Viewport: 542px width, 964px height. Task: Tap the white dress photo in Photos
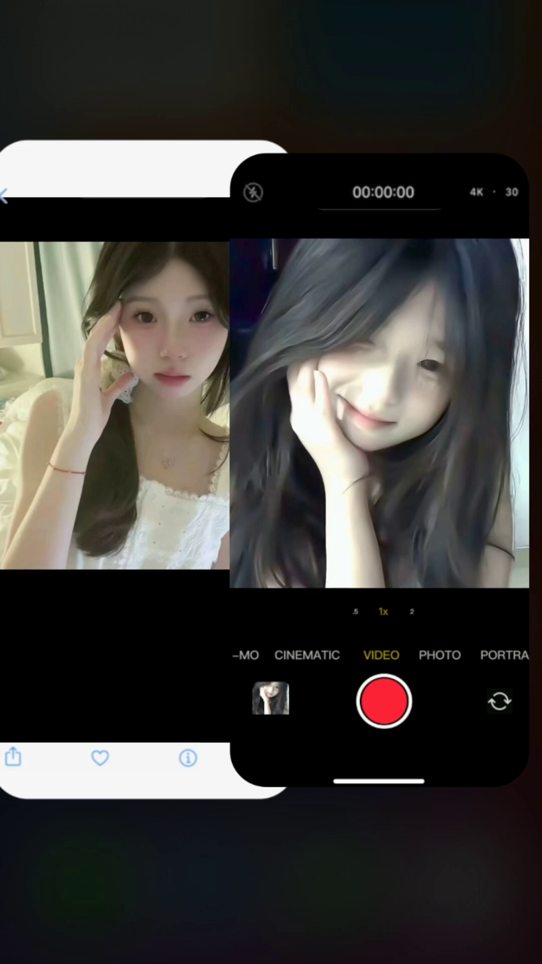click(x=114, y=406)
